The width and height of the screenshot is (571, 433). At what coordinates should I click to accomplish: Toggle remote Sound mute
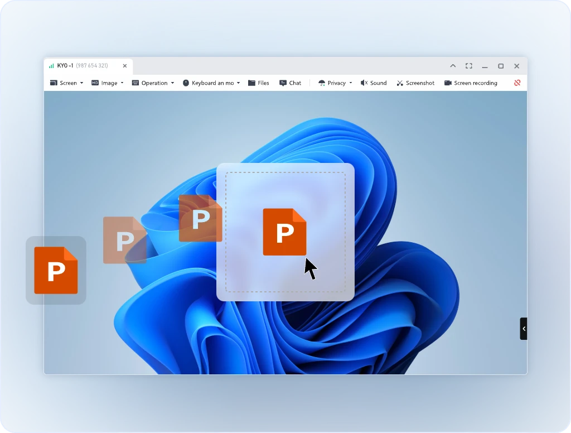pos(374,83)
